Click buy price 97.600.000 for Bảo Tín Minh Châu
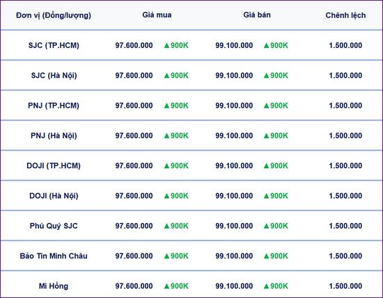This screenshot has height=298, width=383. 134,256
